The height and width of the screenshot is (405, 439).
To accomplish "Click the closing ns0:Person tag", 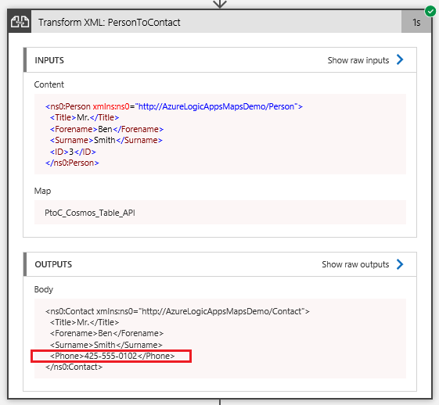I will (x=72, y=163).
